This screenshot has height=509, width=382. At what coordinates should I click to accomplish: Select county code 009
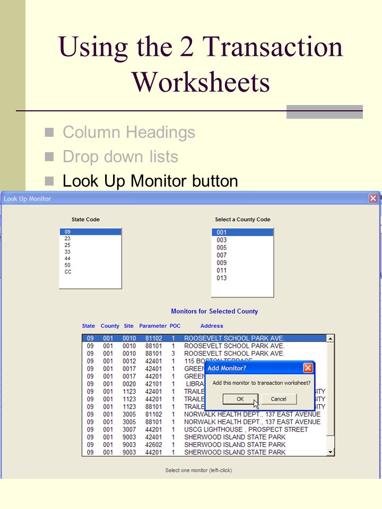(x=242, y=262)
